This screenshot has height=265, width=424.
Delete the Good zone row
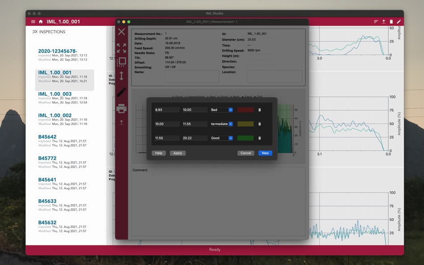260,138
